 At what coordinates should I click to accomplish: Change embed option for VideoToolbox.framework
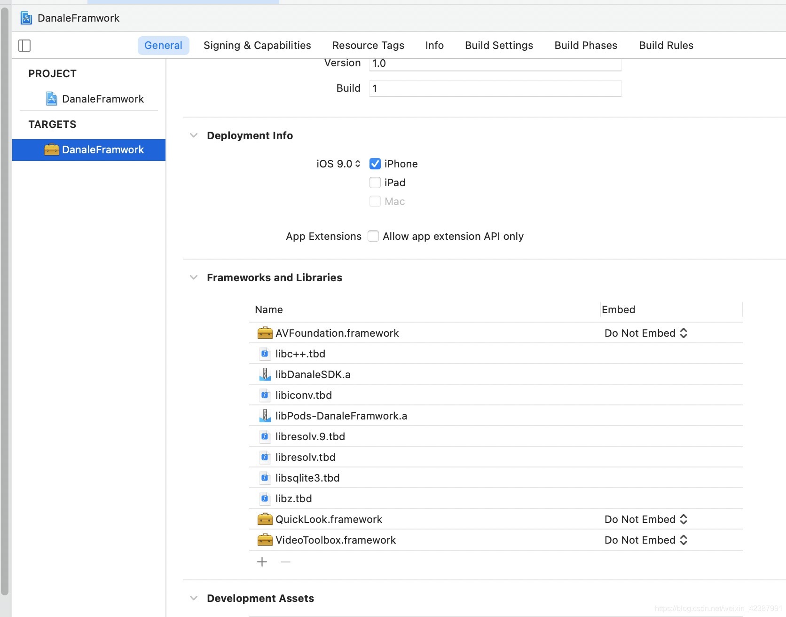(646, 540)
